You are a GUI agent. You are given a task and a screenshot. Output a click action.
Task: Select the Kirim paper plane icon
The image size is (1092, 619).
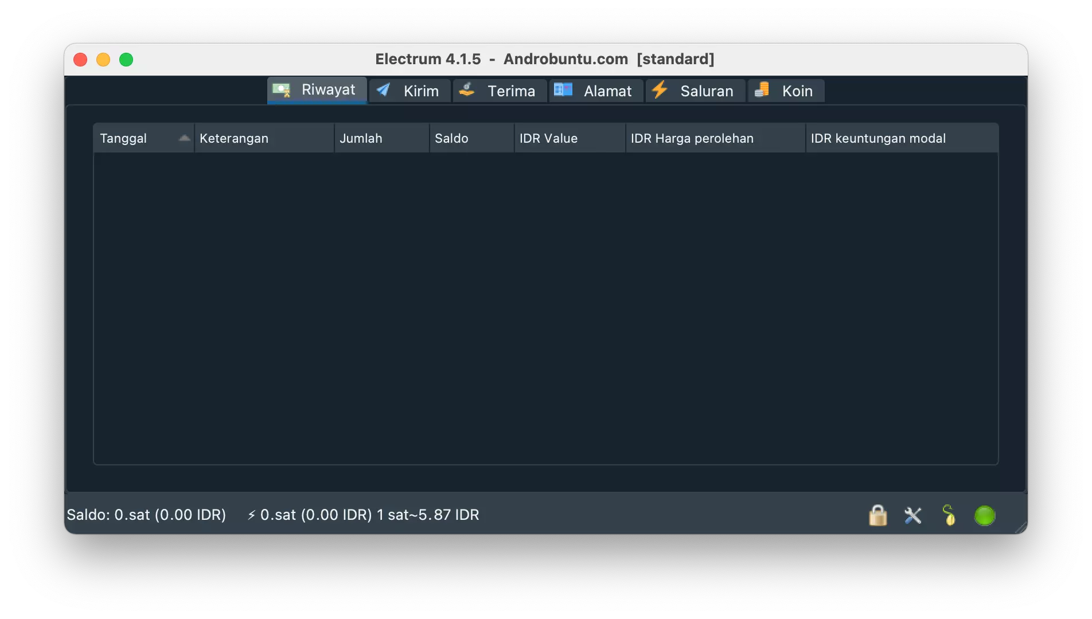click(383, 90)
